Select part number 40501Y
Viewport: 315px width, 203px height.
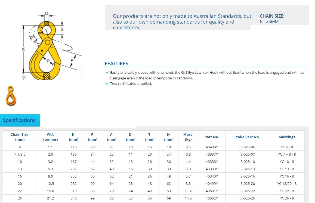click(x=212, y=191)
